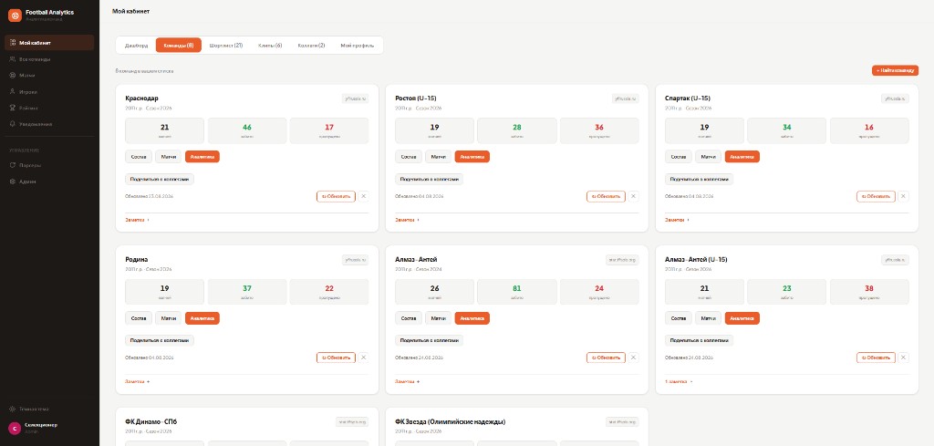Open Матчи for Краснодар
Image resolution: width=934 pixels, height=446 pixels.
pos(169,157)
